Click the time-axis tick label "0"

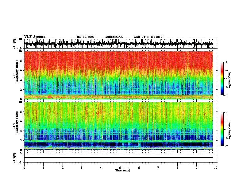[x=24, y=168]
